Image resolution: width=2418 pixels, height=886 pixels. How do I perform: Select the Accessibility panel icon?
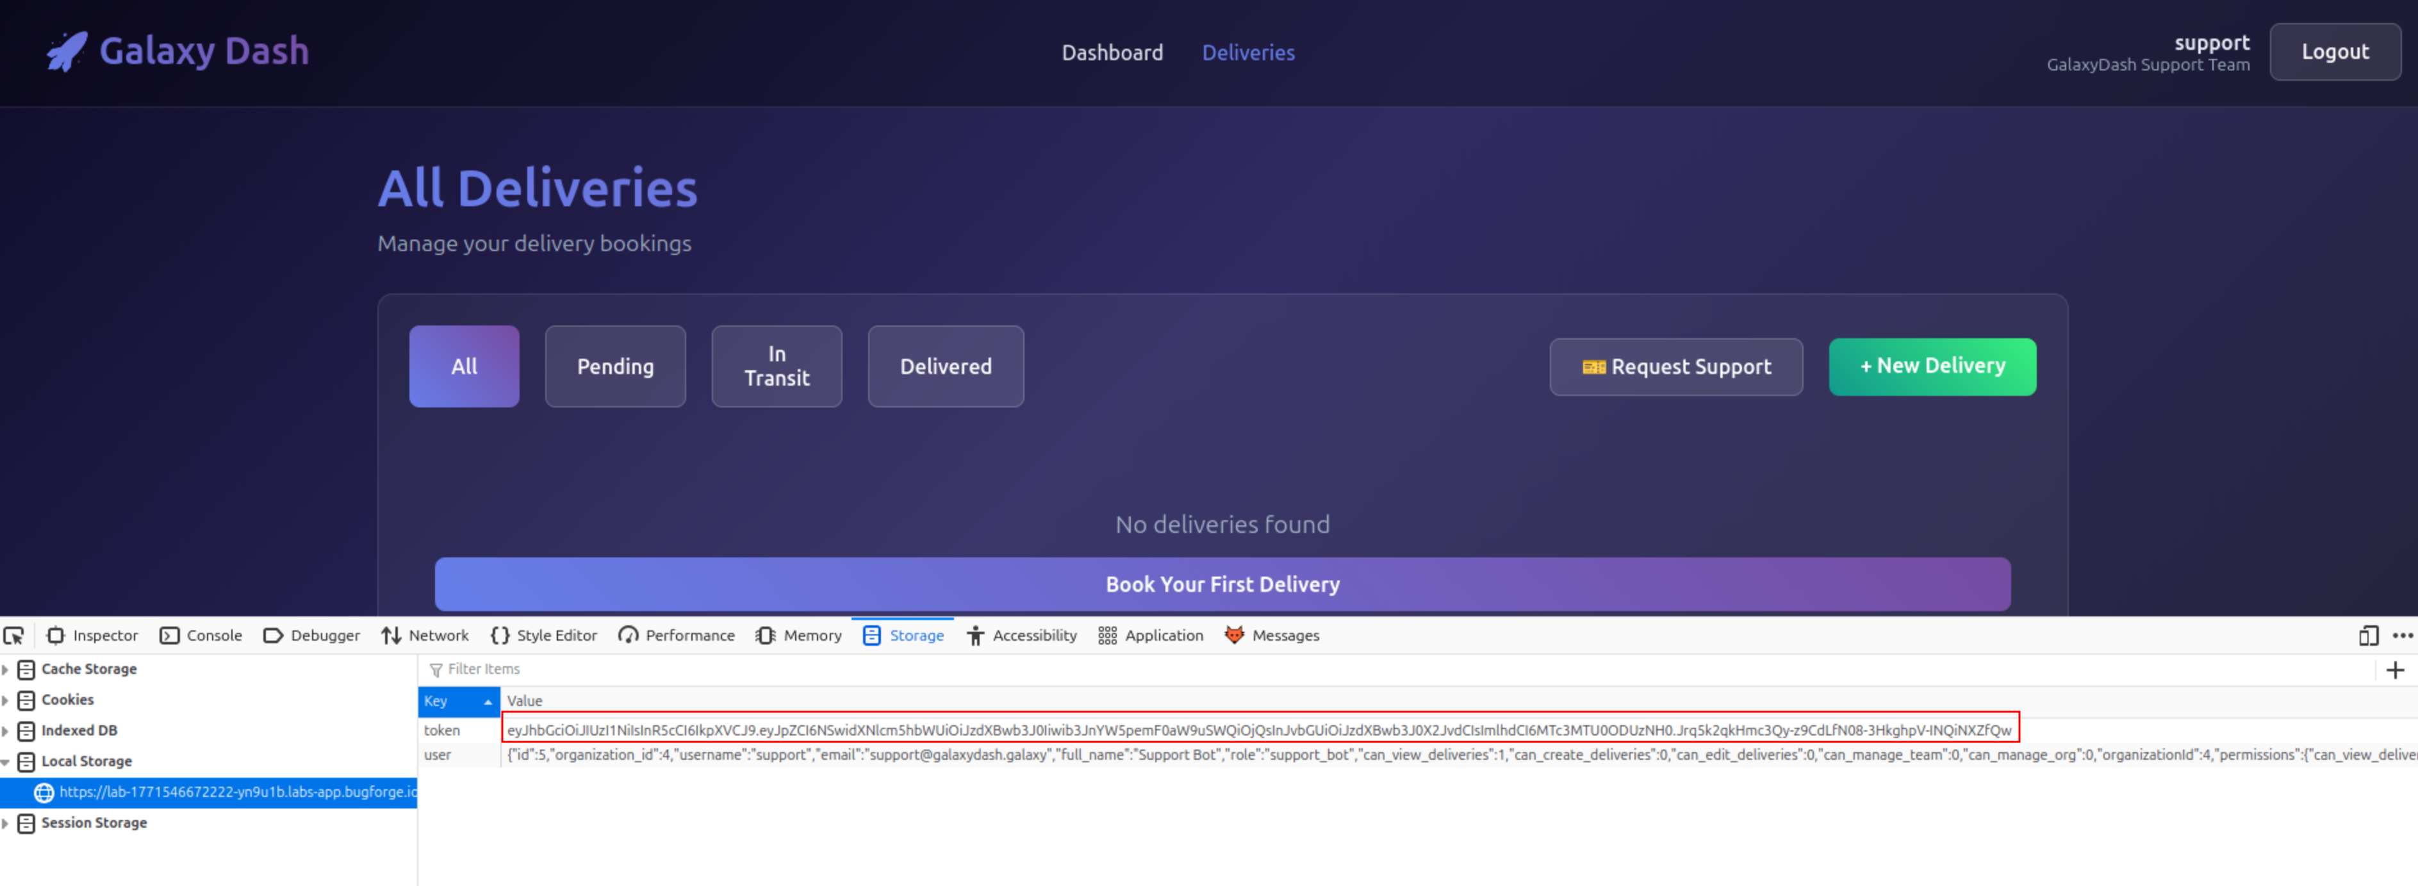(975, 636)
